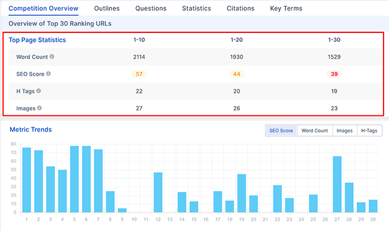Go to the Key Terms tab
The height and width of the screenshot is (231, 389).
point(286,8)
